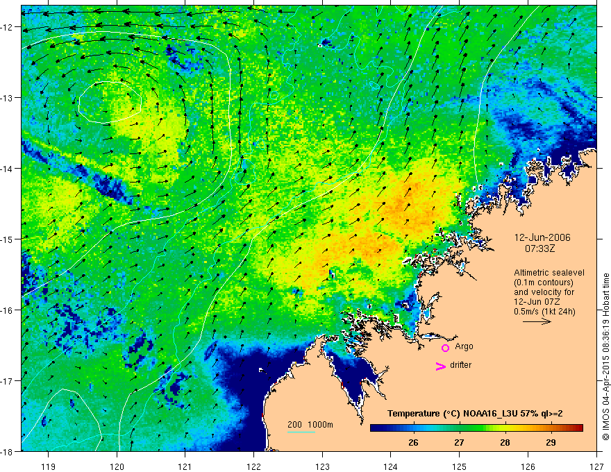Click the '(0.1m contours)' text line
Screen dimensions: 611x472
(544, 283)
